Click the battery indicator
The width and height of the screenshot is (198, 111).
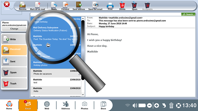point(142,105)
